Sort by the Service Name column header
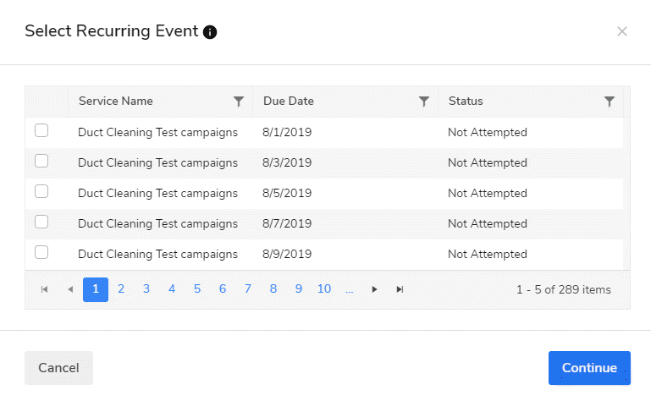Screen dimensions: 651x401 pyautogui.click(x=116, y=102)
